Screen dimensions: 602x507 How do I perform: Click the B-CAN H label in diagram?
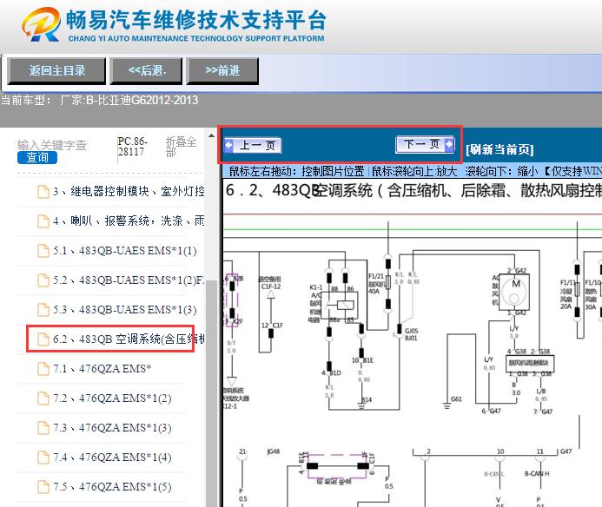tap(537, 474)
